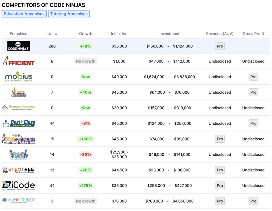Click the Pro revenue button for iCode

[x=220, y=185]
